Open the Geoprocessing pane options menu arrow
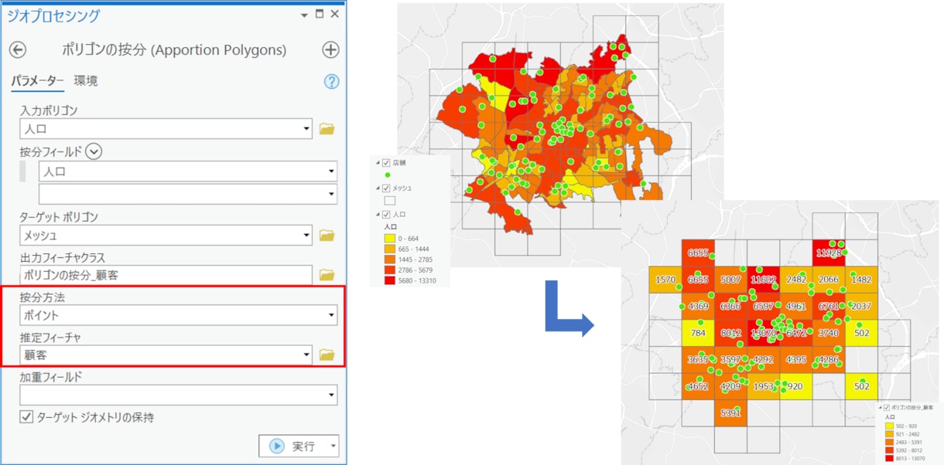Screen dimensions: 944x465 click(x=304, y=15)
